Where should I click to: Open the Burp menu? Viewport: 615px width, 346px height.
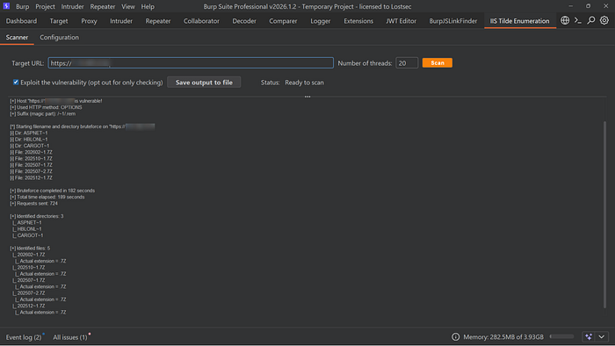tap(22, 6)
